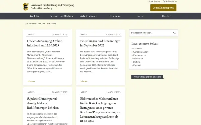The width and height of the screenshot is (201, 125).
Task: Click Startseite in the breadcrumb
Action: (x=51, y=23)
